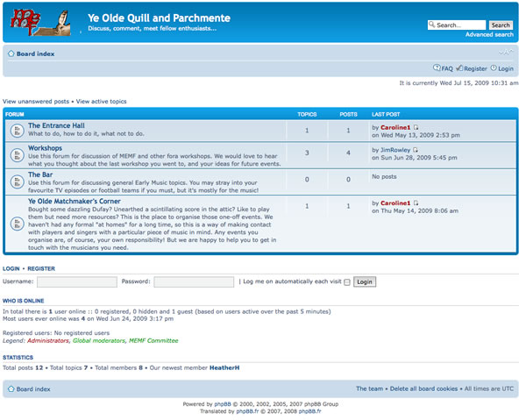Click the search magnifier icon
The height and width of the screenshot is (420, 526).
(x=431, y=25)
